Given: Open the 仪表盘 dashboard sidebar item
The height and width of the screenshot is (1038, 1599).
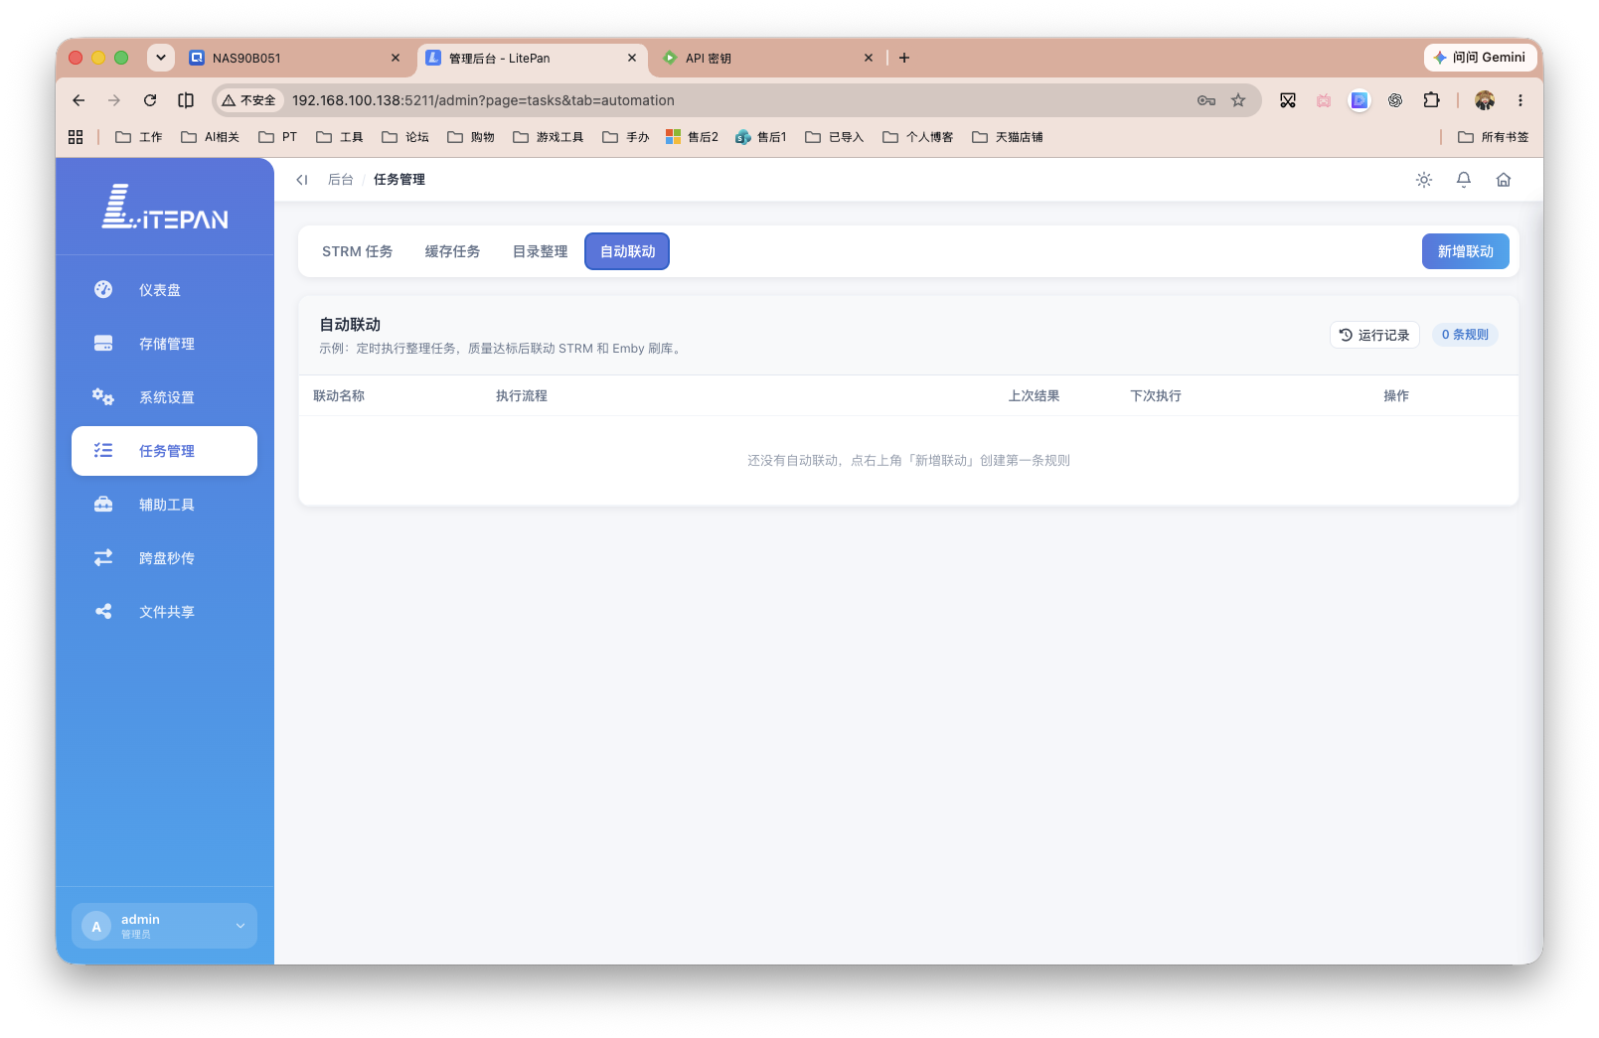Looking at the screenshot, I should pos(164,290).
